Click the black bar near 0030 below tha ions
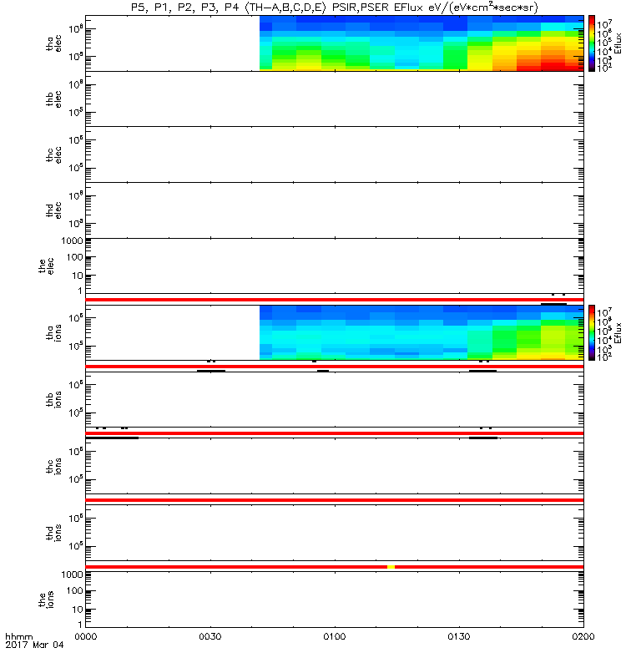 click(211, 371)
